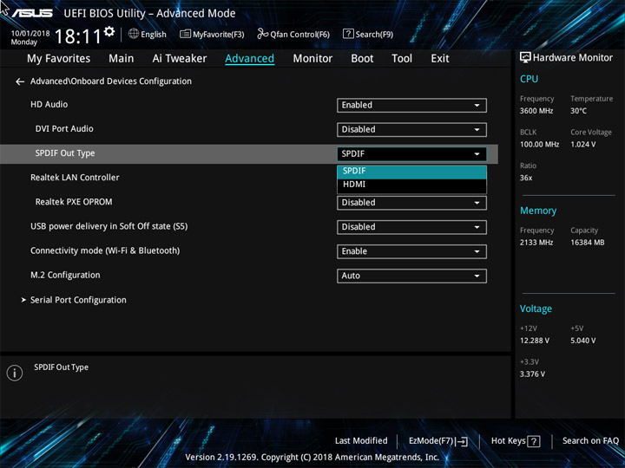Image resolution: width=625 pixels, height=468 pixels.
Task: Click the 10/01/2018 Monday date
Action: pos(30,38)
